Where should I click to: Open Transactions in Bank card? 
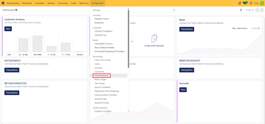click(x=187, y=29)
